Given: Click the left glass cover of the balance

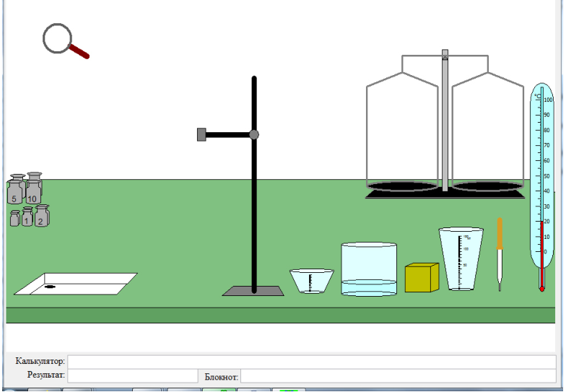Looking at the screenshot, I should [x=403, y=130].
